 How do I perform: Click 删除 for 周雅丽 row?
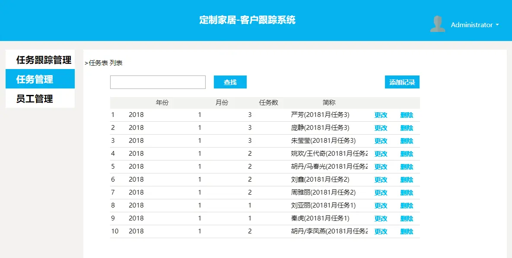tap(407, 193)
